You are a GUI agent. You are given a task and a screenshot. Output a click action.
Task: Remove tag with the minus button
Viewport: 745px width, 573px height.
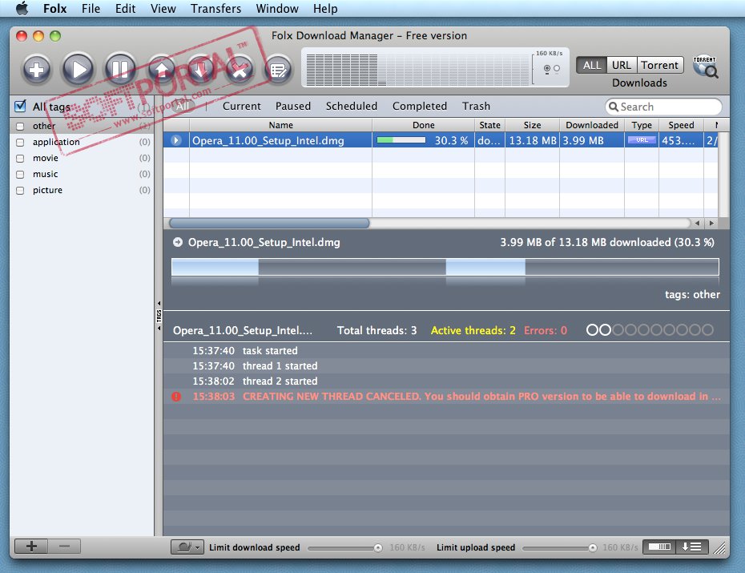click(64, 547)
